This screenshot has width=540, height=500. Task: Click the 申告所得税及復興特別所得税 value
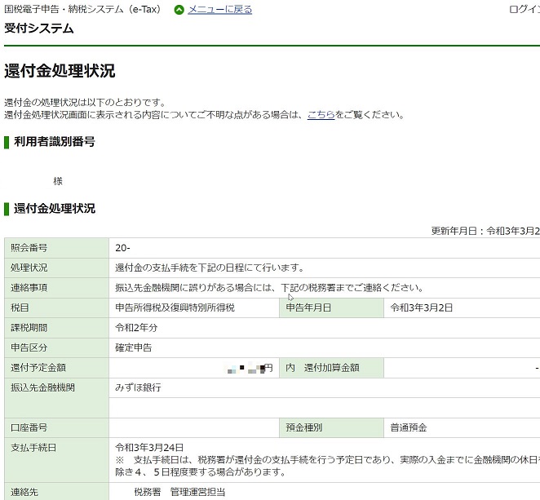[x=175, y=308]
